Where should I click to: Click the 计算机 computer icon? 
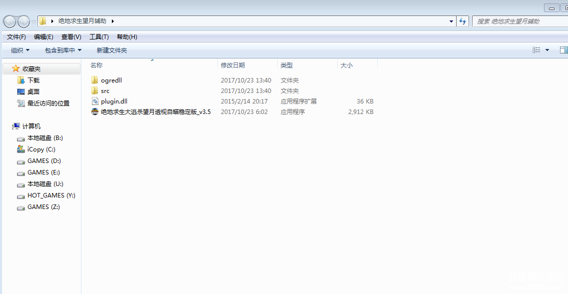(15, 126)
